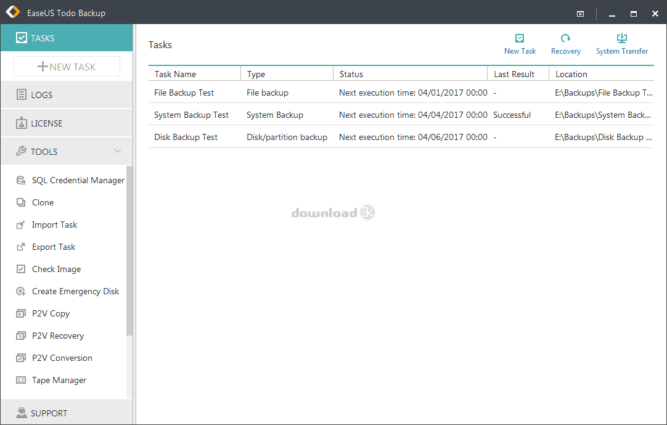Click the Logs document icon
Viewport: 667px width, 425px height.
[x=22, y=94]
